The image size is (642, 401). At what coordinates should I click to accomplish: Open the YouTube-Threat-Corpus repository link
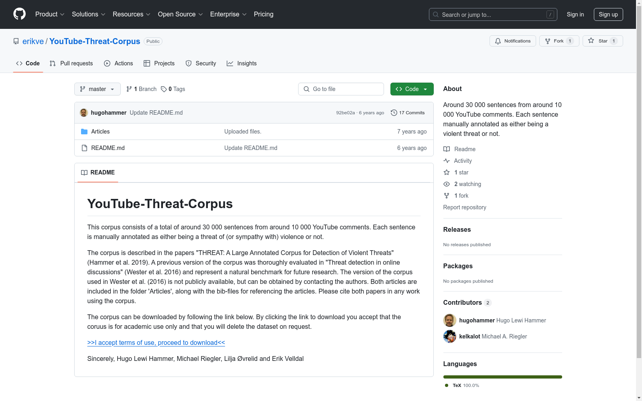click(x=95, y=41)
